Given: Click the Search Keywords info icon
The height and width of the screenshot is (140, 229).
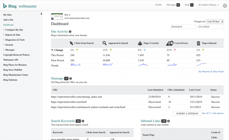Looking at the screenshot, I should pos(83,121).
